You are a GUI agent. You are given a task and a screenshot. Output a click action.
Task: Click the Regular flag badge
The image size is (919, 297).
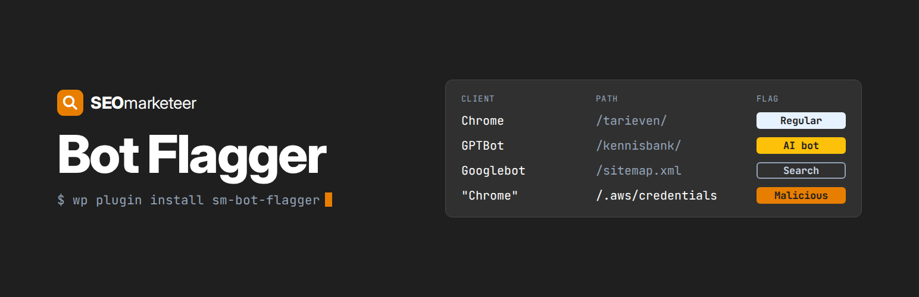pyautogui.click(x=801, y=121)
